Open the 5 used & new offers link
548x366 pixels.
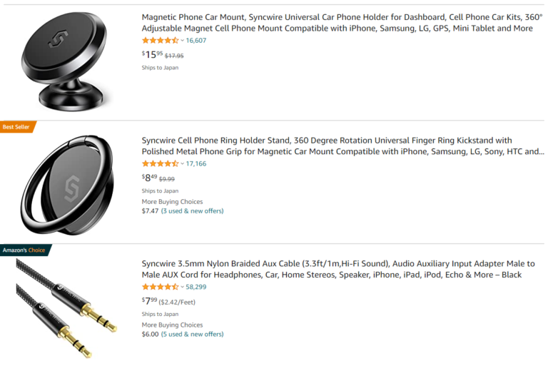click(x=192, y=334)
